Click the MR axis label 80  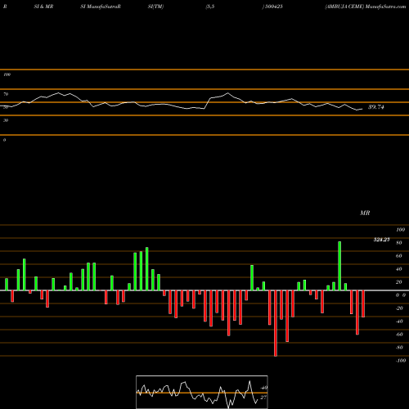[399, 243]
